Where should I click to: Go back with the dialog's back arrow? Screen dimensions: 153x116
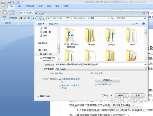point(37,18)
